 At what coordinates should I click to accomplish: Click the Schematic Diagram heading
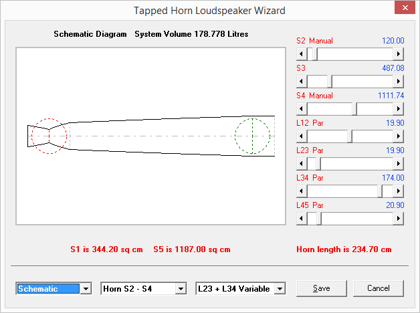[x=90, y=34]
